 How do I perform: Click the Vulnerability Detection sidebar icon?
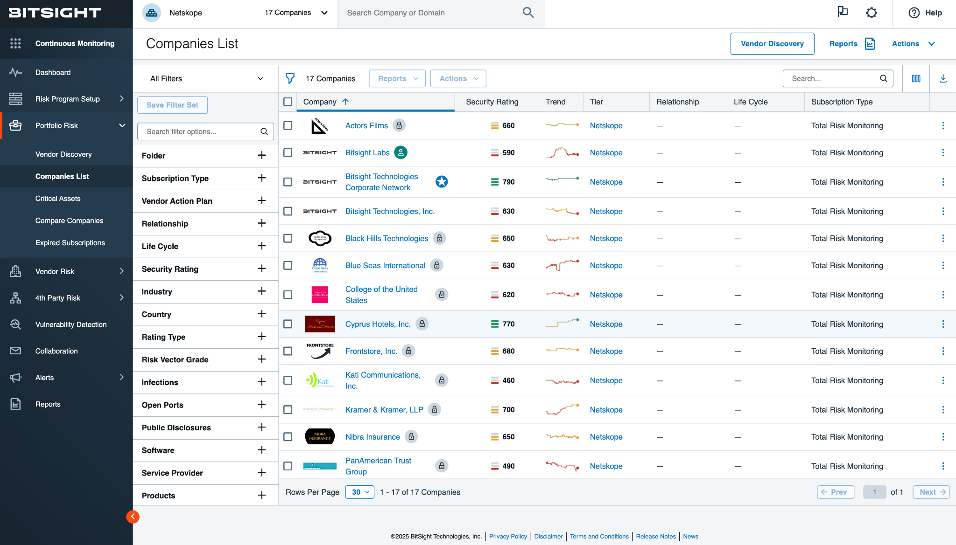(15, 324)
